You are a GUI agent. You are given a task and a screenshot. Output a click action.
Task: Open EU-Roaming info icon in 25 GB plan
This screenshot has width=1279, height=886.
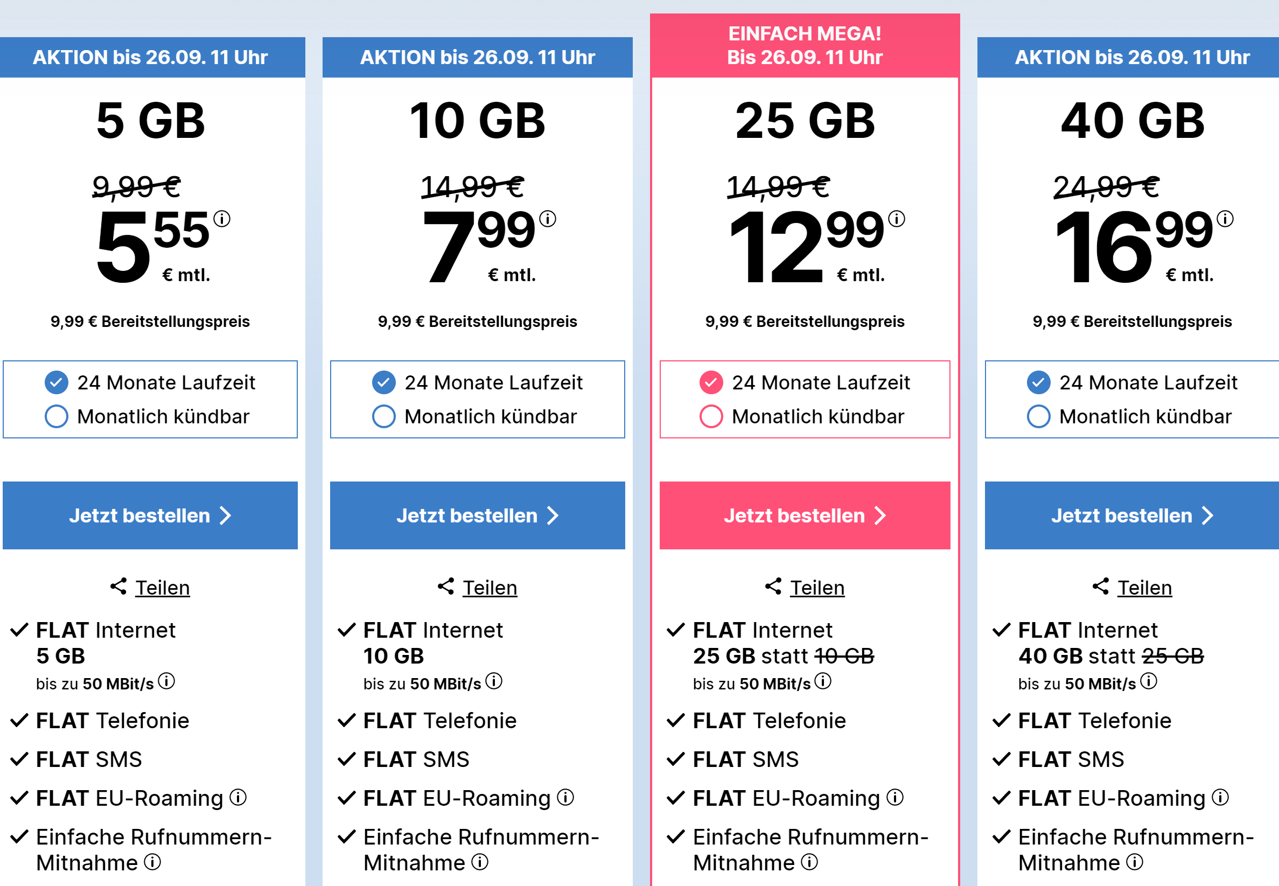click(x=895, y=797)
